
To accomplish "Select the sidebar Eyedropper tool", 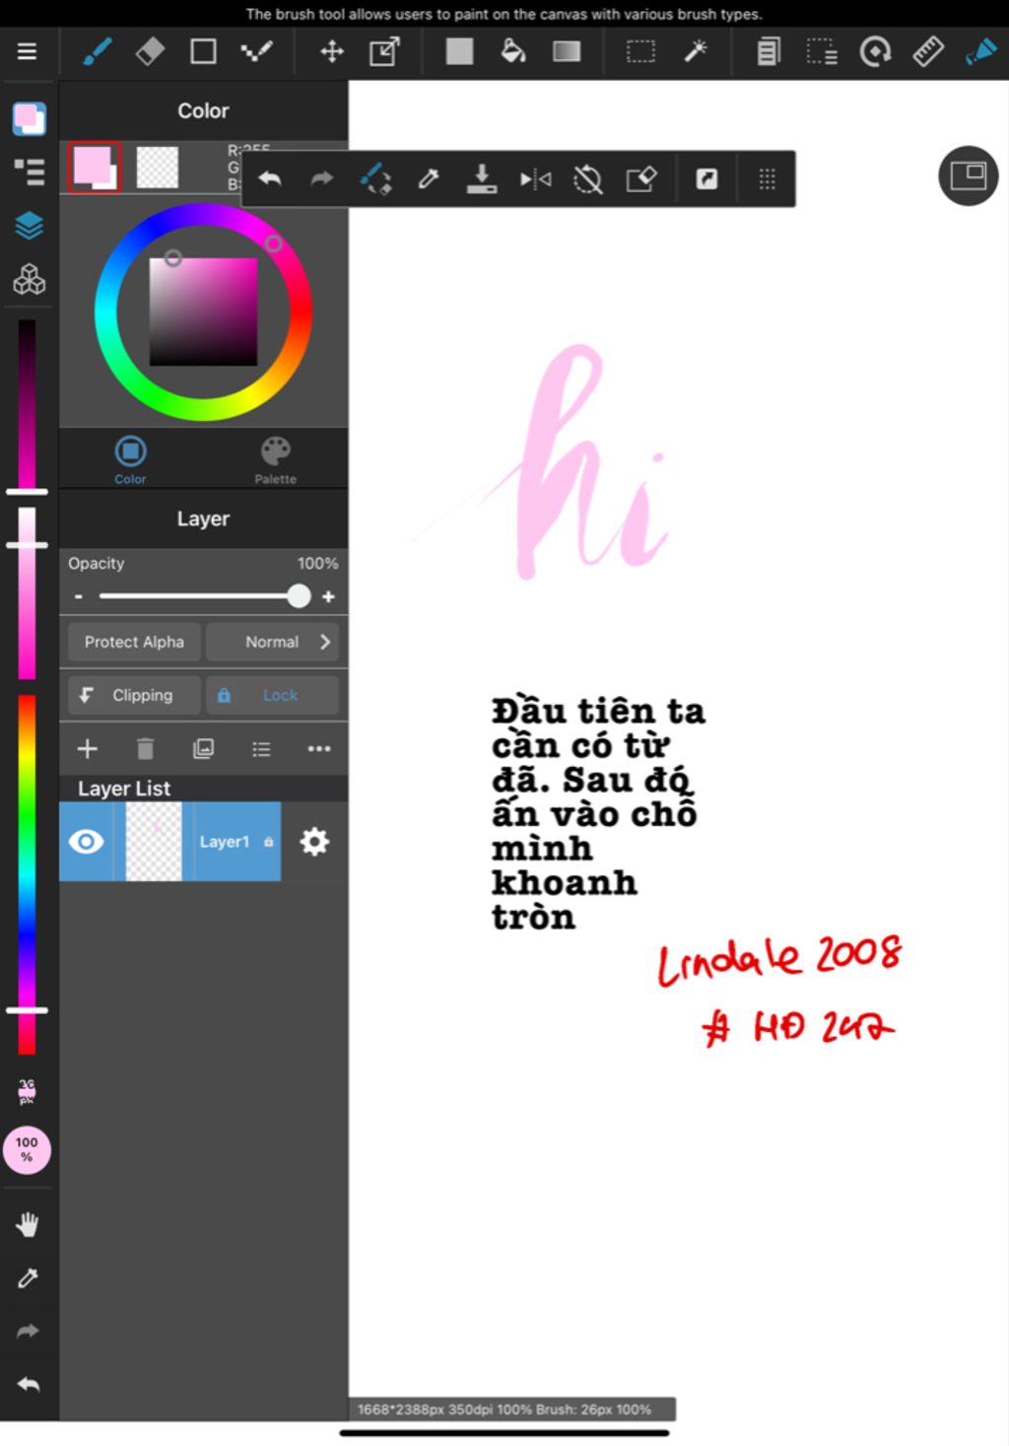I will 28,1278.
